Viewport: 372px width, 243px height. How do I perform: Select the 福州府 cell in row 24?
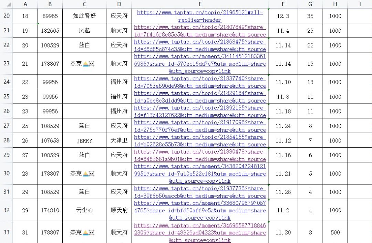(119, 82)
